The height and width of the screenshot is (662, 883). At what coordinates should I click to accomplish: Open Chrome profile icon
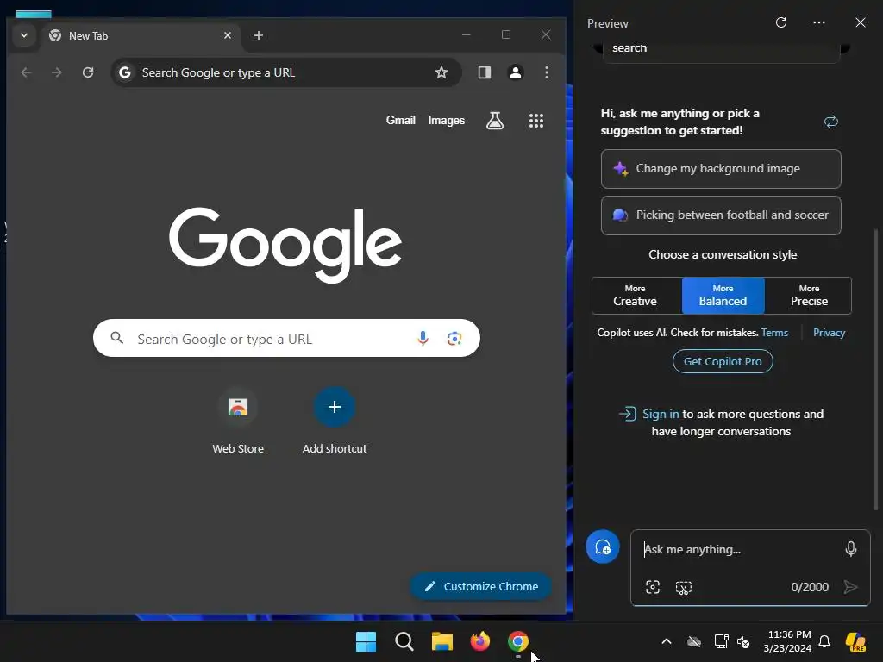point(516,72)
